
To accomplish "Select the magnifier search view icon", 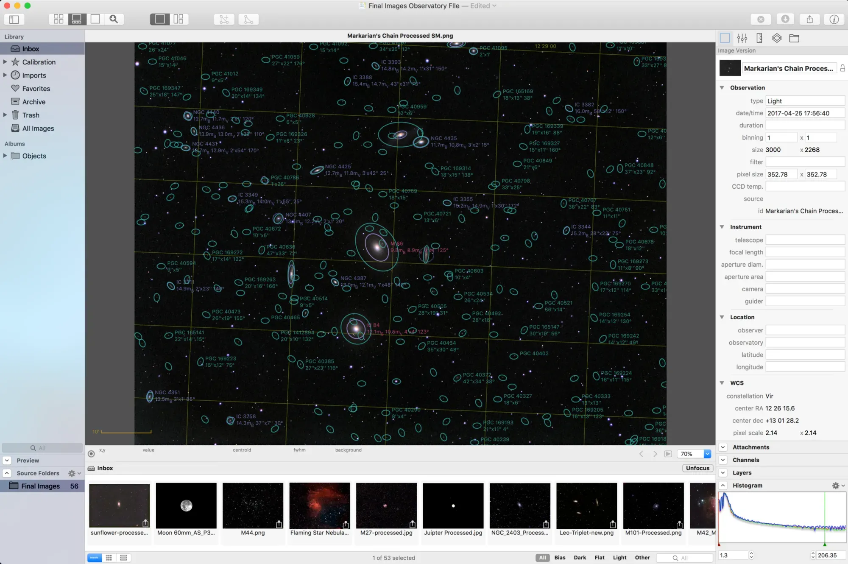I will [x=114, y=19].
